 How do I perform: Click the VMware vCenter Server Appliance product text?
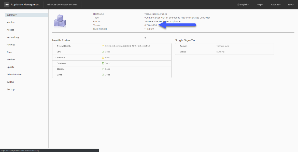click(x=162, y=21)
